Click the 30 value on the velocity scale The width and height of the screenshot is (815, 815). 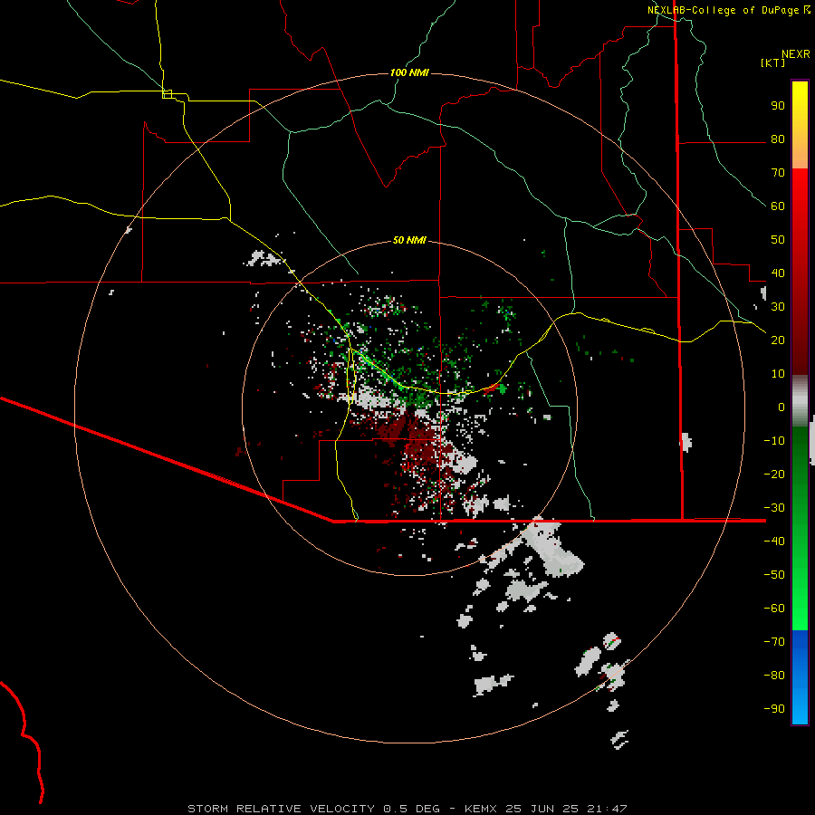point(778,307)
